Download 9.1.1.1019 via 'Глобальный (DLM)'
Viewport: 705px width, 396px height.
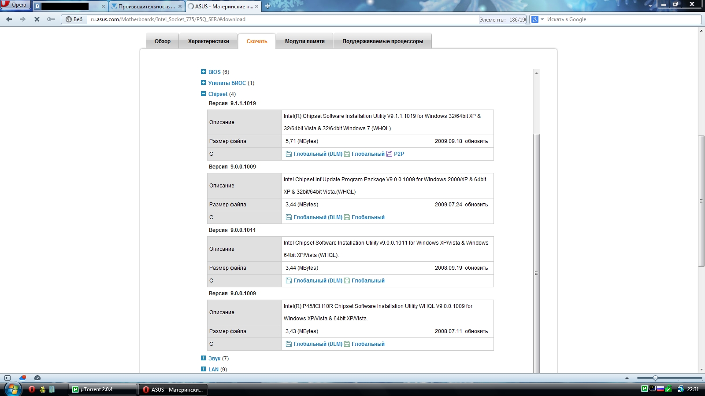tap(318, 154)
